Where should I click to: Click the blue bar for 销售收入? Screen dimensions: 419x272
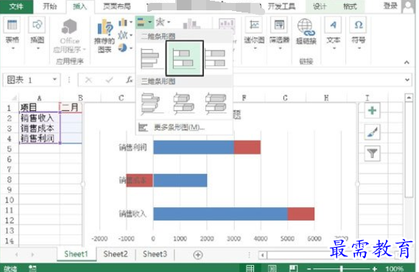coord(220,214)
